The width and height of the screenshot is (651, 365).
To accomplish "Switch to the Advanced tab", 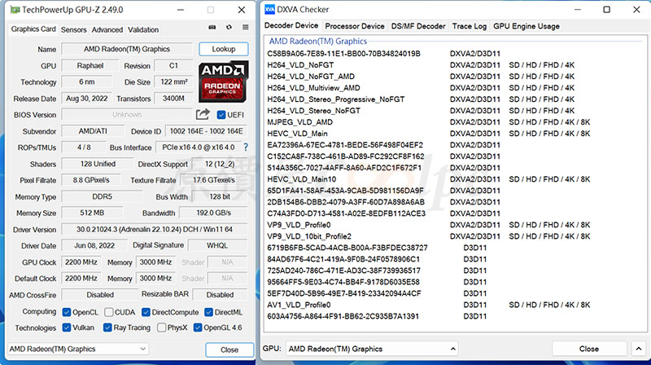I will click(107, 30).
